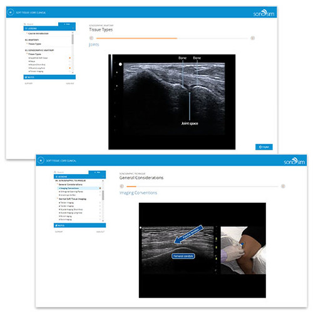Image resolution: width=313 pixels, height=313 pixels.
Task: Click the Support link in the Tissue Types window
Action: point(29,83)
